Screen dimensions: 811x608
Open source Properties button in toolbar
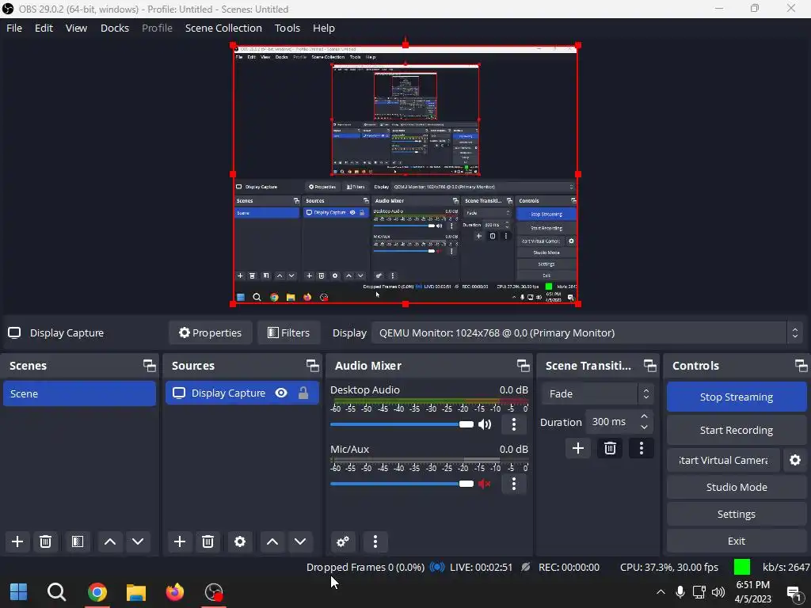[x=210, y=333]
